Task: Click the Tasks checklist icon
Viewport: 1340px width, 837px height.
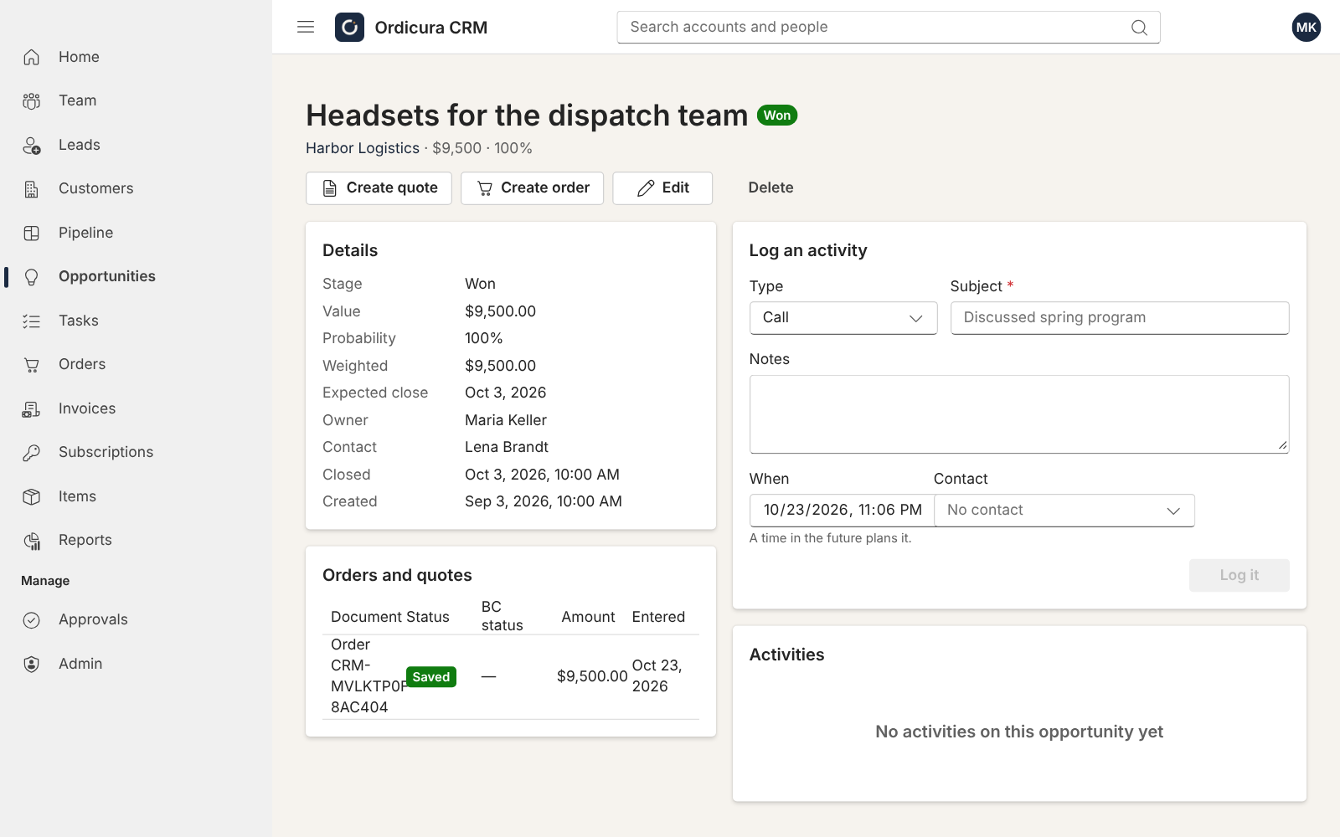Action: click(x=32, y=321)
